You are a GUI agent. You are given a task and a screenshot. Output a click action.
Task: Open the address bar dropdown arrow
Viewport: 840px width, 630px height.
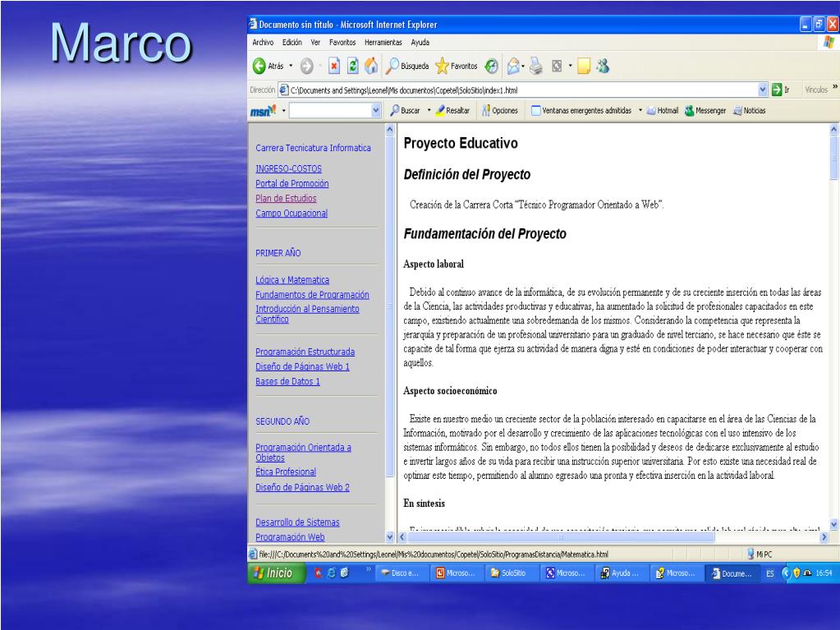click(763, 90)
